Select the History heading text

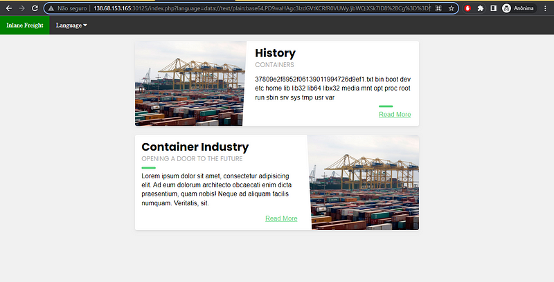tap(275, 53)
